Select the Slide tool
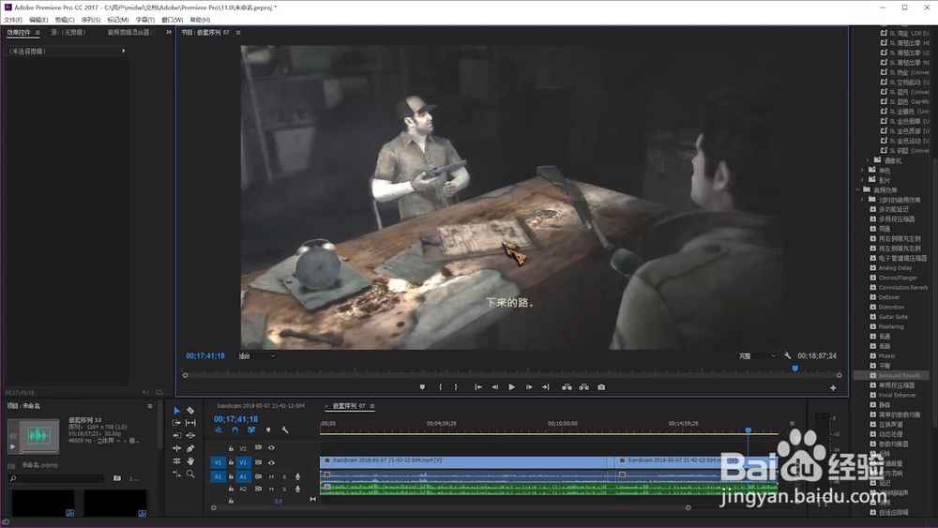 (x=190, y=435)
